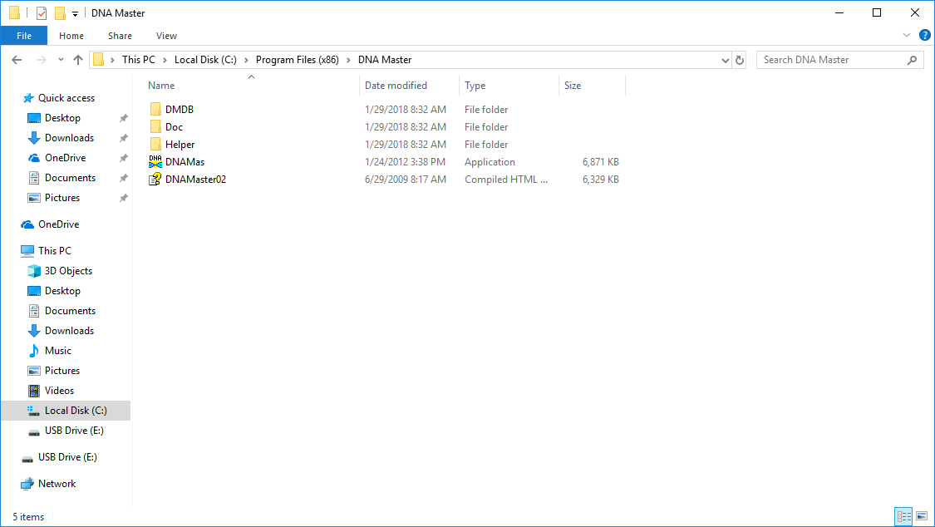Viewport: 935px width, 527px height.
Task: Open recent locations dropdown arrow
Action: 61,60
